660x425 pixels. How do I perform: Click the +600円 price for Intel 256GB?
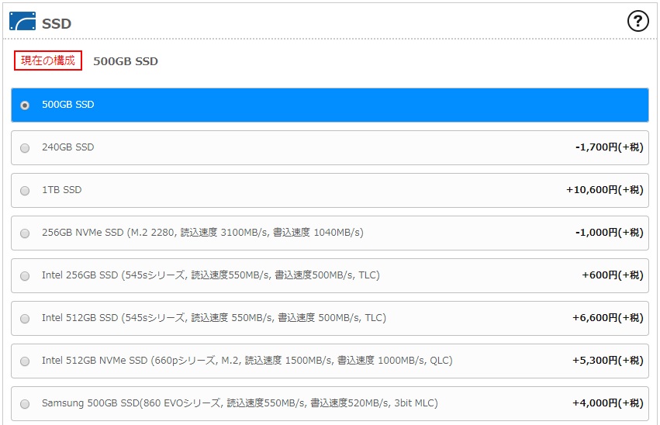pyautogui.click(x=612, y=275)
